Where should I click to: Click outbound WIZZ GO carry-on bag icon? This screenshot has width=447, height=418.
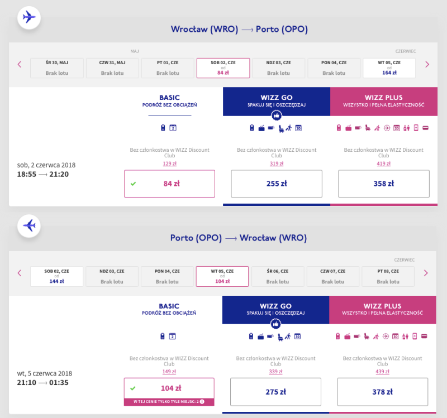[252, 128]
